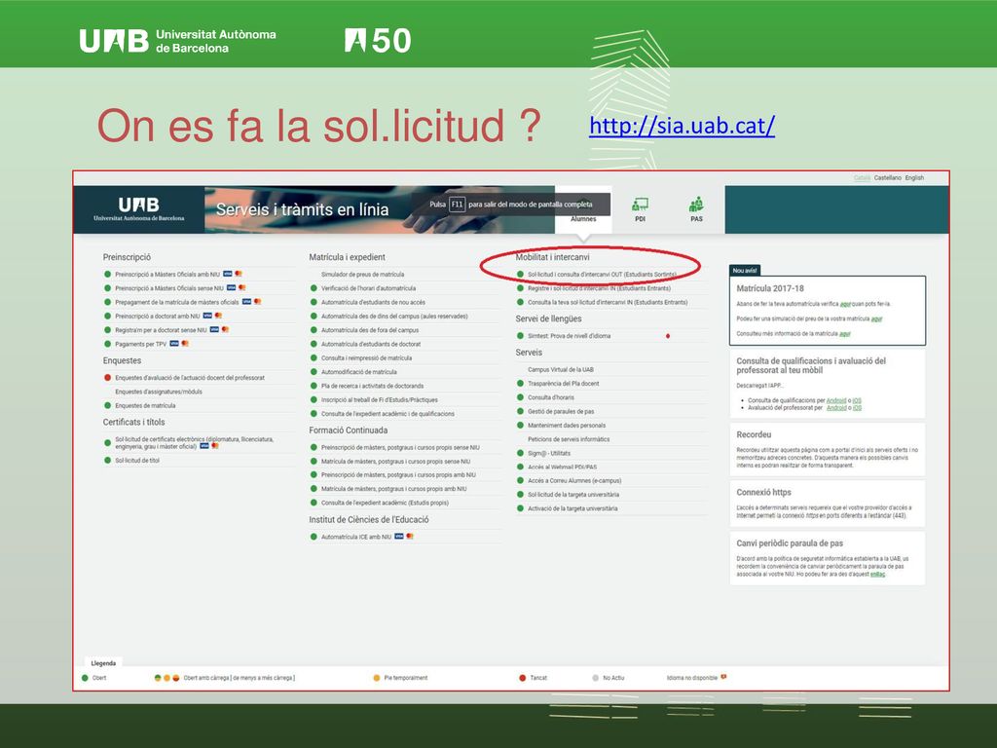Open Activació de la targeta universitària
997x748 pixels.
pyautogui.click(x=572, y=508)
